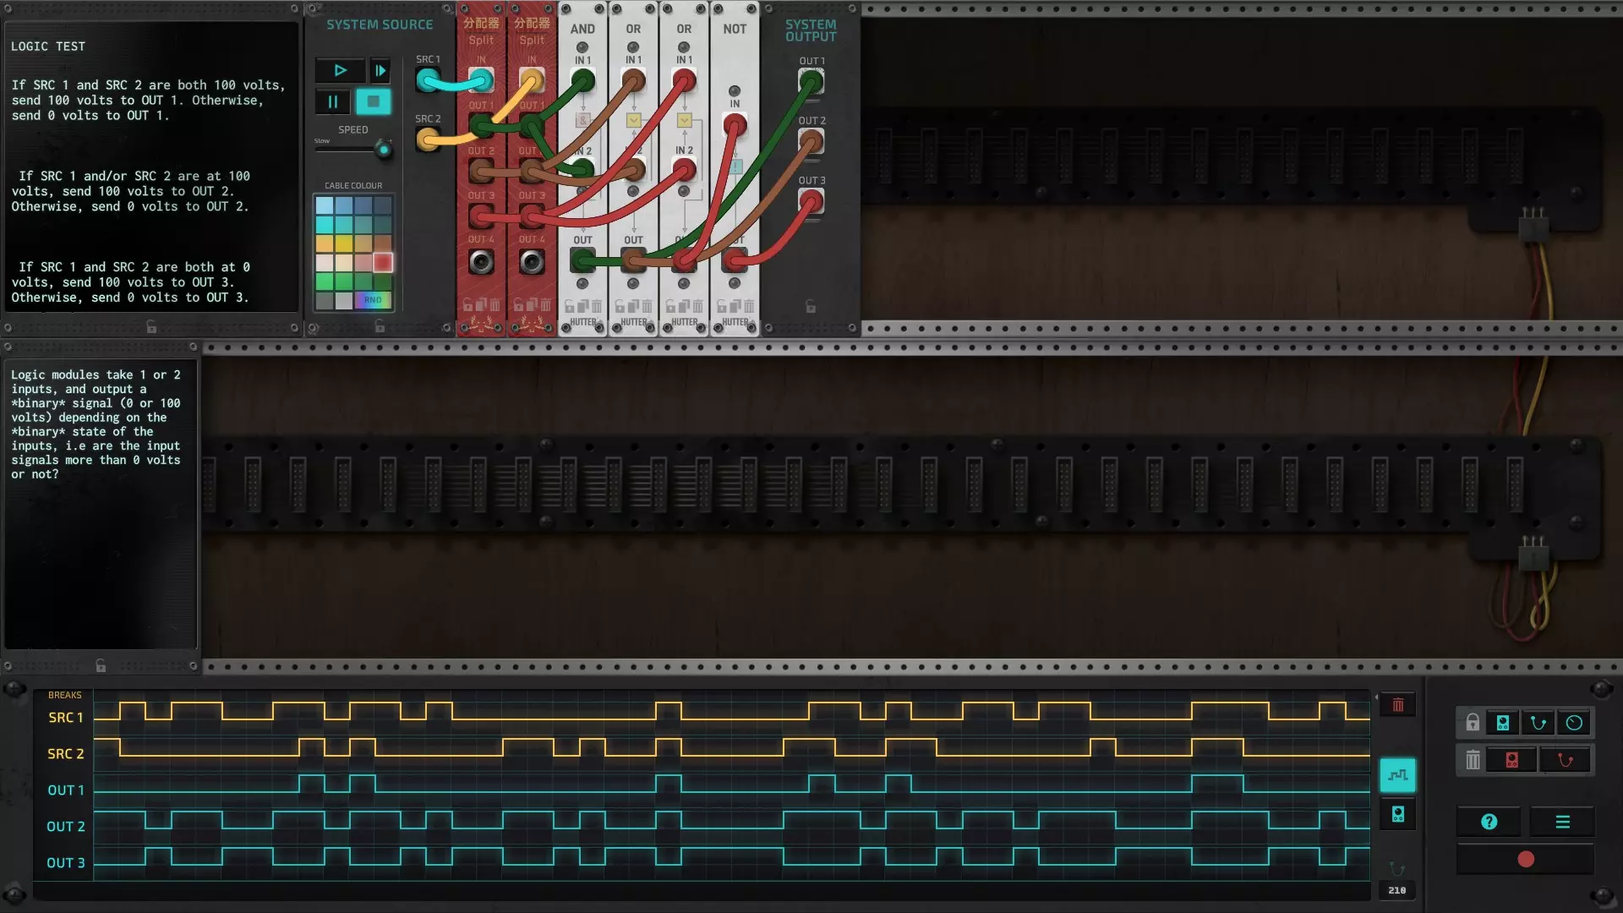Pause the running simulation

[332, 102]
